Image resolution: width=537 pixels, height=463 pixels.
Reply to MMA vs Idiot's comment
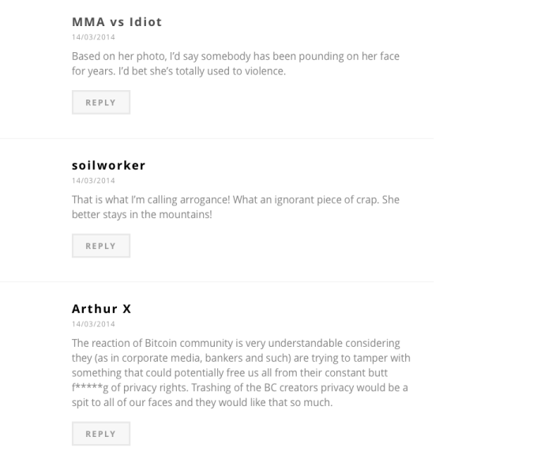[100, 103]
